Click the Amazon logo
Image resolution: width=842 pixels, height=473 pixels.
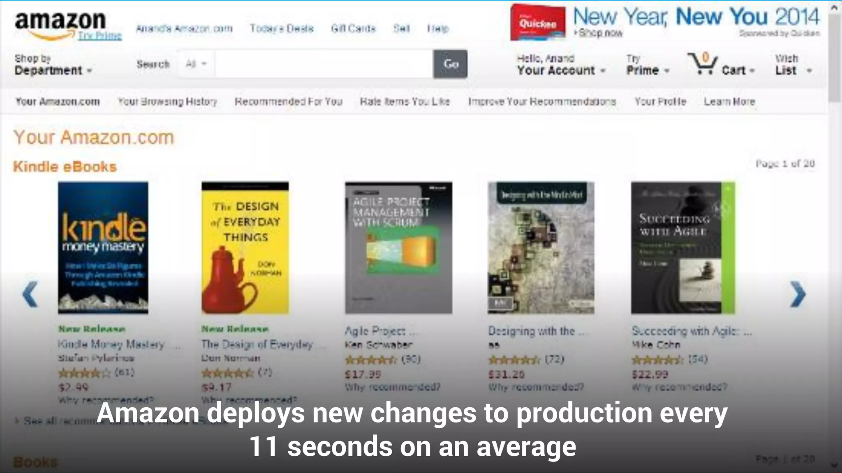(x=60, y=25)
